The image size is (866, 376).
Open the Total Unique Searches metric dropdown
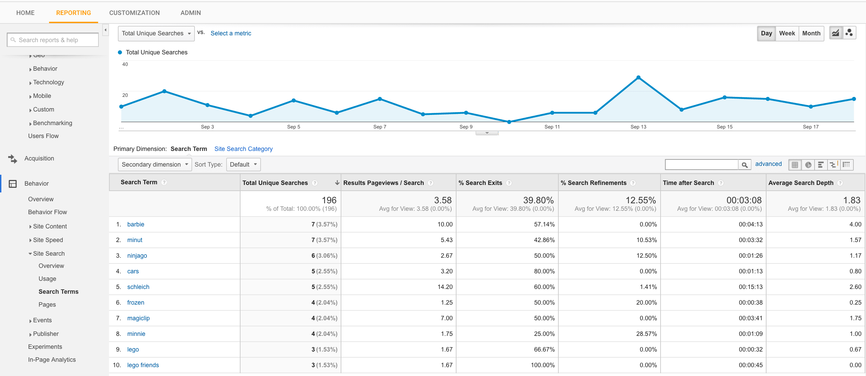tap(156, 33)
